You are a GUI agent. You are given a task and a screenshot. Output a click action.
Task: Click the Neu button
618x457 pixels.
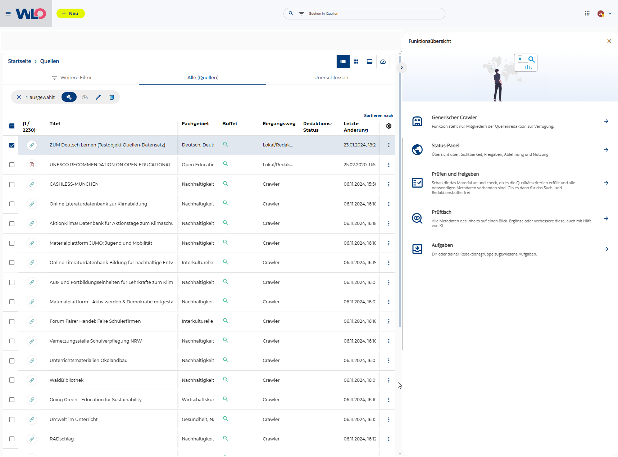click(71, 14)
